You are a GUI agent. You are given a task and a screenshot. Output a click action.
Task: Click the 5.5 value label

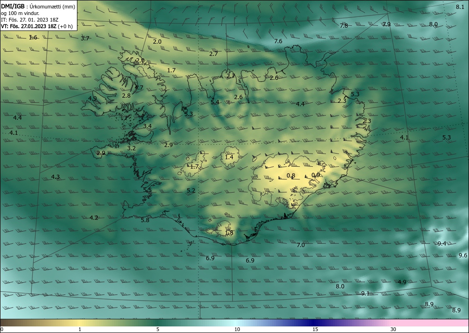click(x=147, y=191)
